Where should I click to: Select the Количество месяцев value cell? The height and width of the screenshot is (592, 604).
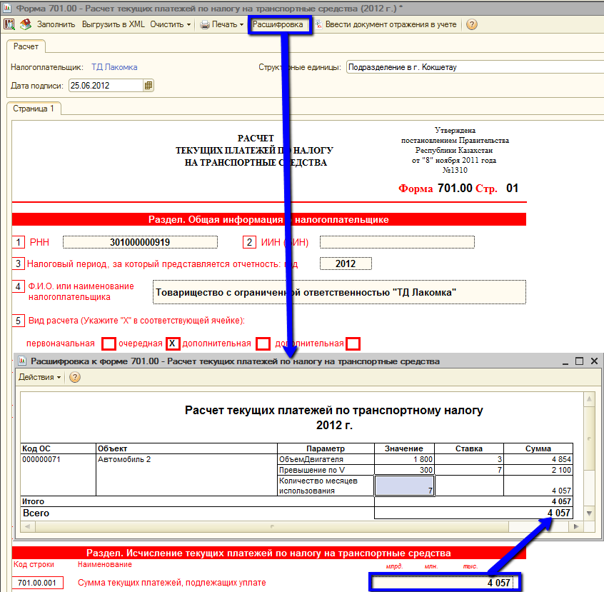pos(404,486)
